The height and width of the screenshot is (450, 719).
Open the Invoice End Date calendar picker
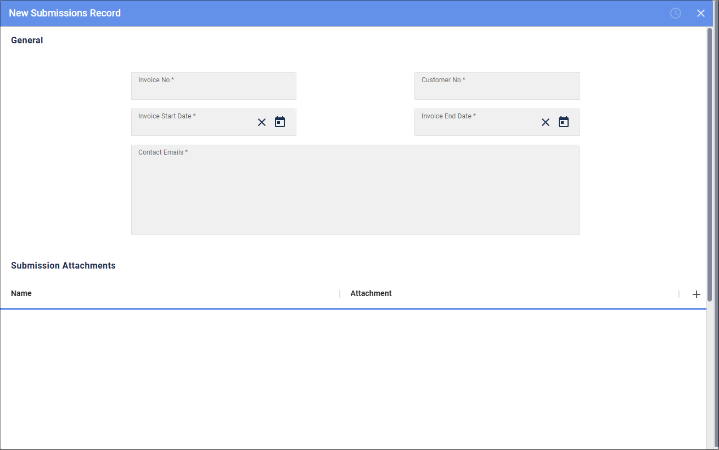[x=564, y=122]
